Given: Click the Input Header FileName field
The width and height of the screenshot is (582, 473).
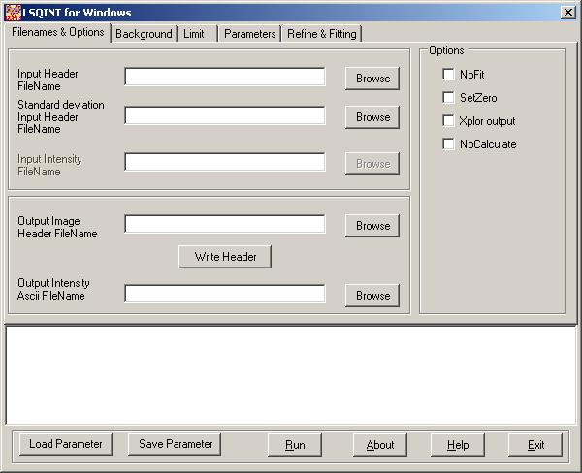Looking at the screenshot, I should coord(225,77).
